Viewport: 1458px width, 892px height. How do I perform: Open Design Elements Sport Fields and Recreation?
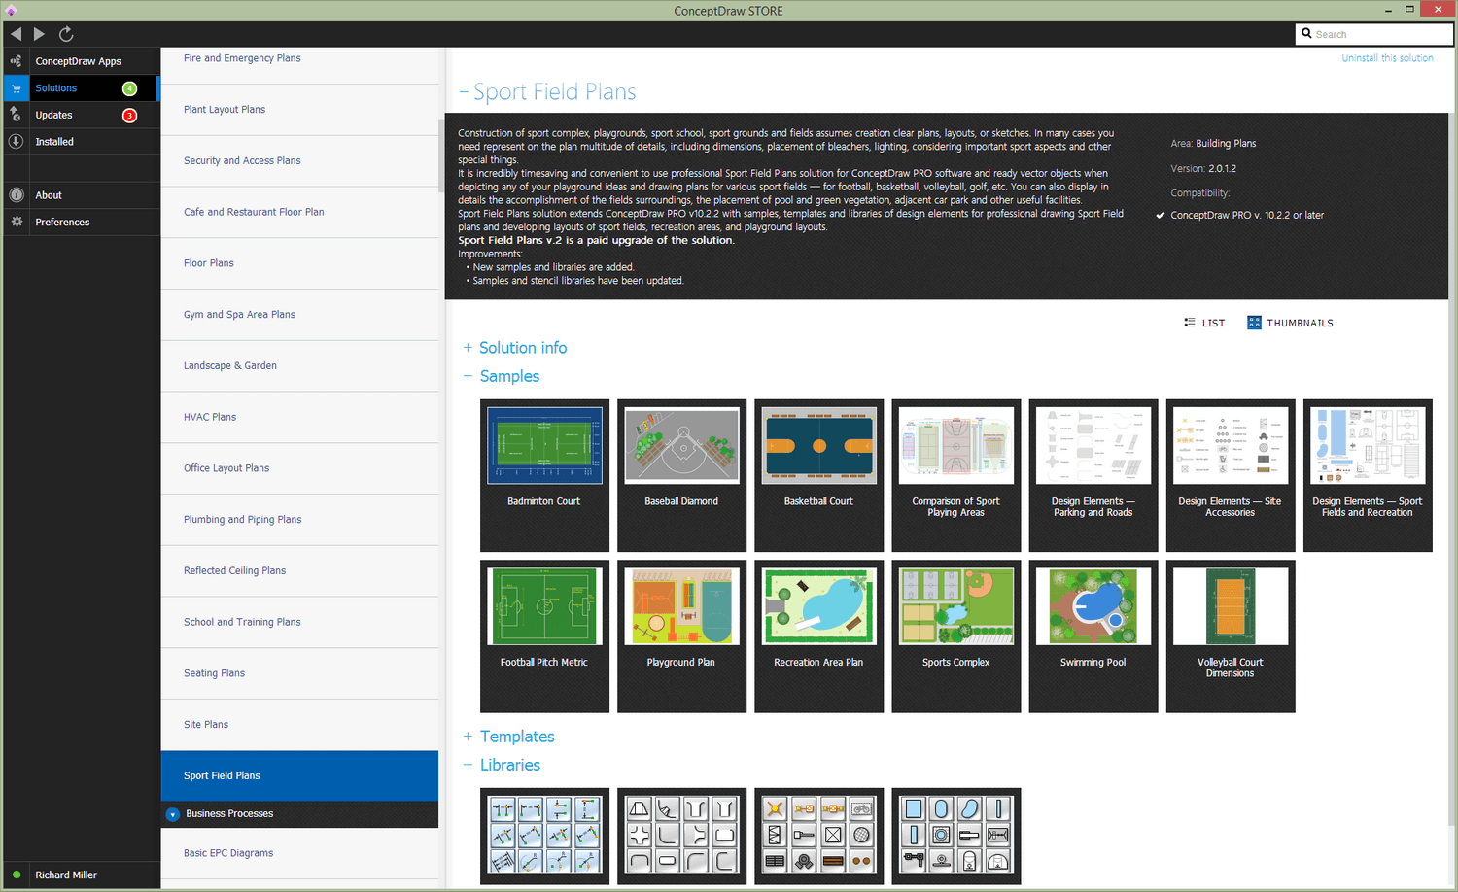tap(1367, 475)
